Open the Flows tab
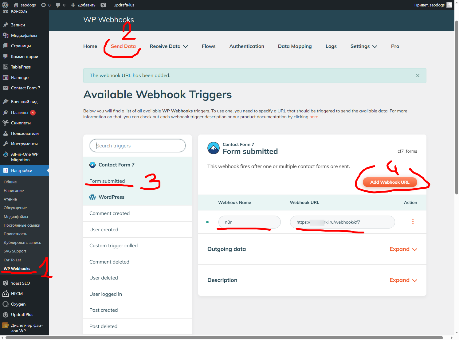459x340 pixels. 209,46
